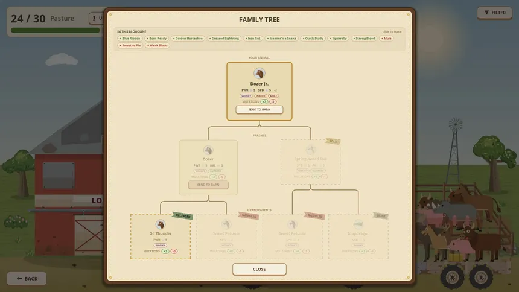Trace the Squirrelly trait
Viewport: 519px width, 292px height.
339,39
